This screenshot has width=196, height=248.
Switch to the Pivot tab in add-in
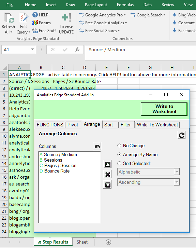point(73,125)
